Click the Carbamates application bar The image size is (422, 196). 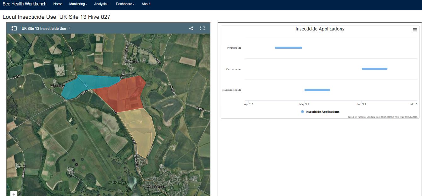point(374,69)
